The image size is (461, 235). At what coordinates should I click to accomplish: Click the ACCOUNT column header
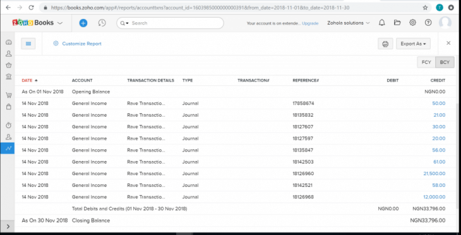click(x=82, y=80)
